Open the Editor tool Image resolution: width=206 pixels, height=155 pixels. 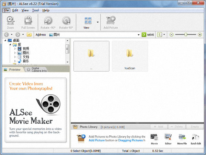(168, 139)
